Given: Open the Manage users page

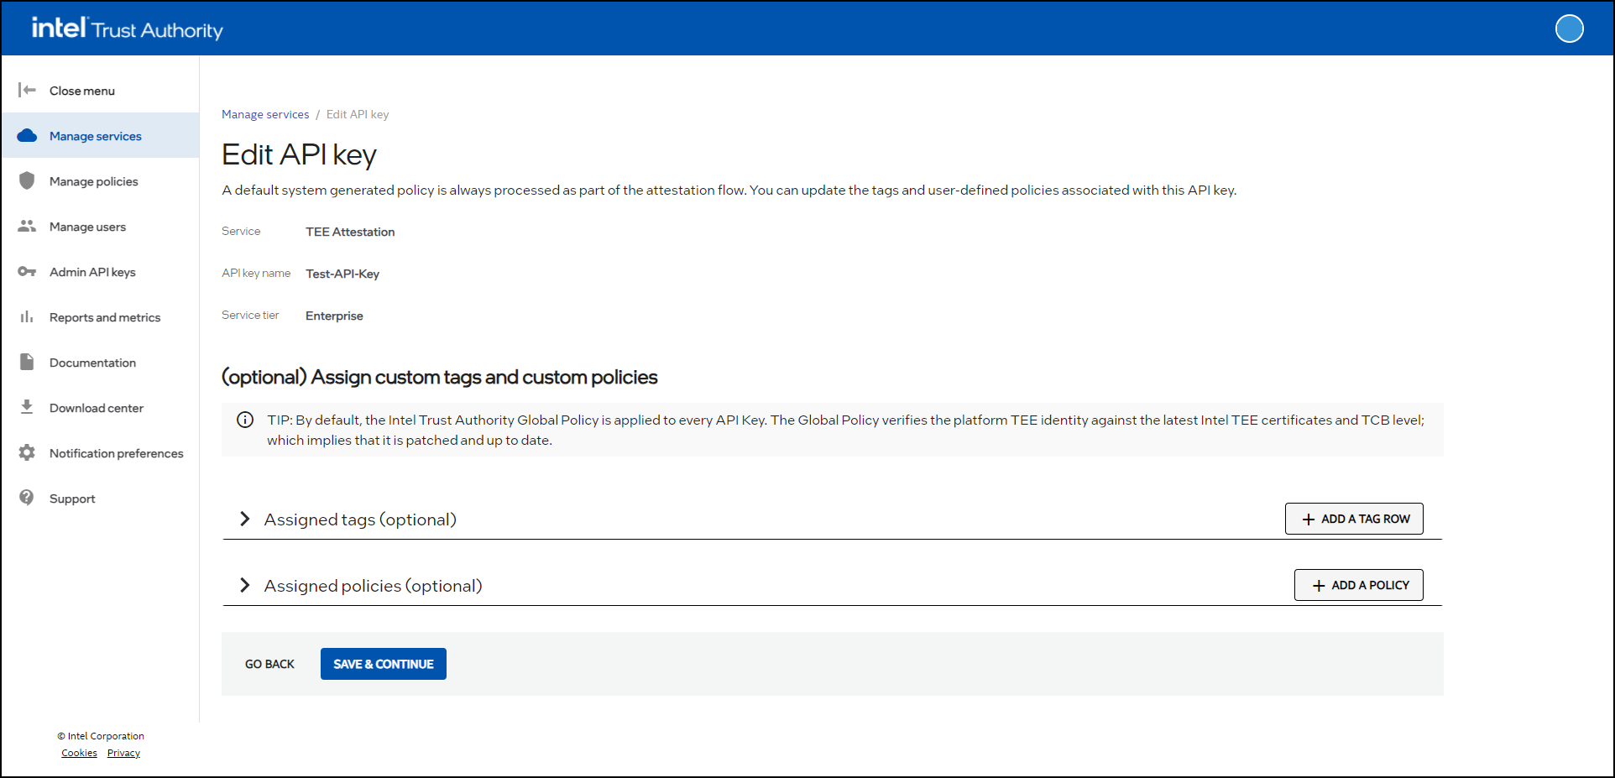Looking at the screenshot, I should click(100, 226).
